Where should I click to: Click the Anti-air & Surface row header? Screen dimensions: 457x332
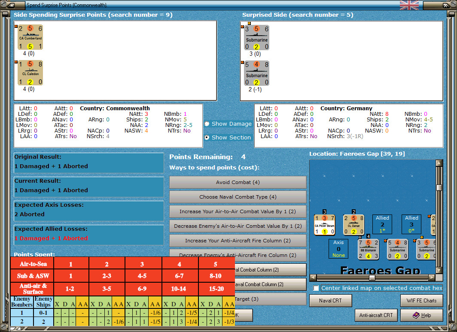33,289
